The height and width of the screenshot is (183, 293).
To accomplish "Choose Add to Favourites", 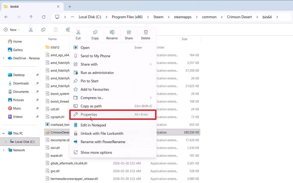I will [x=113, y=89].
